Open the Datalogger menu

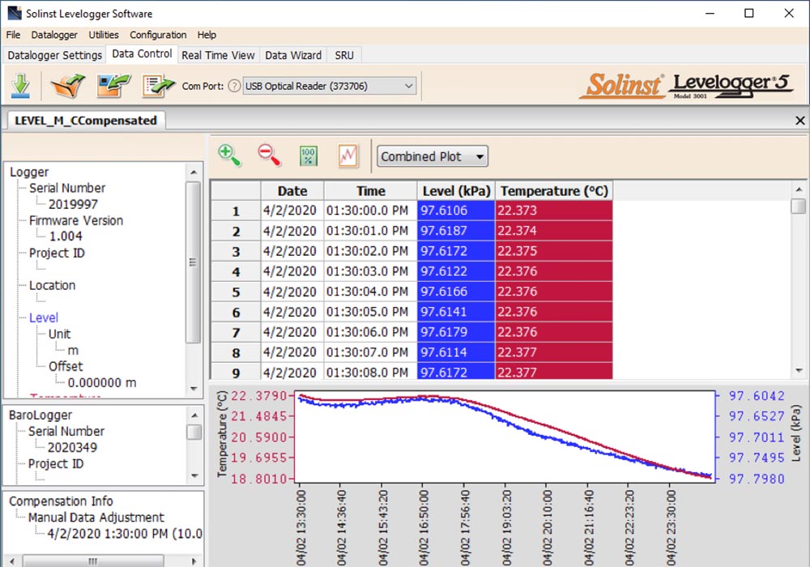[54, 35]
